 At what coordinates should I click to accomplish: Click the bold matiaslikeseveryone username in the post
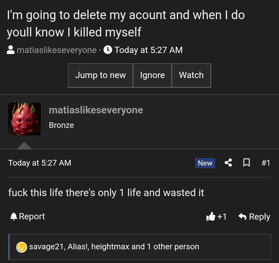point(96,110)
